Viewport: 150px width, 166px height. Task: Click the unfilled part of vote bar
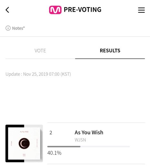point(105,147)
